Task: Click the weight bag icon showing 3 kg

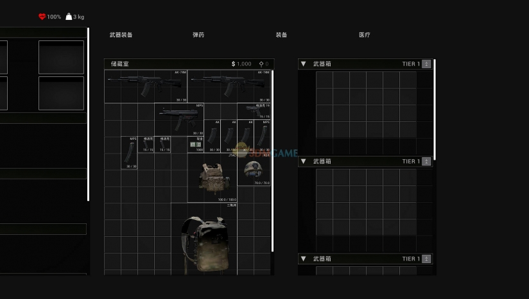Action: click(69, 17)
